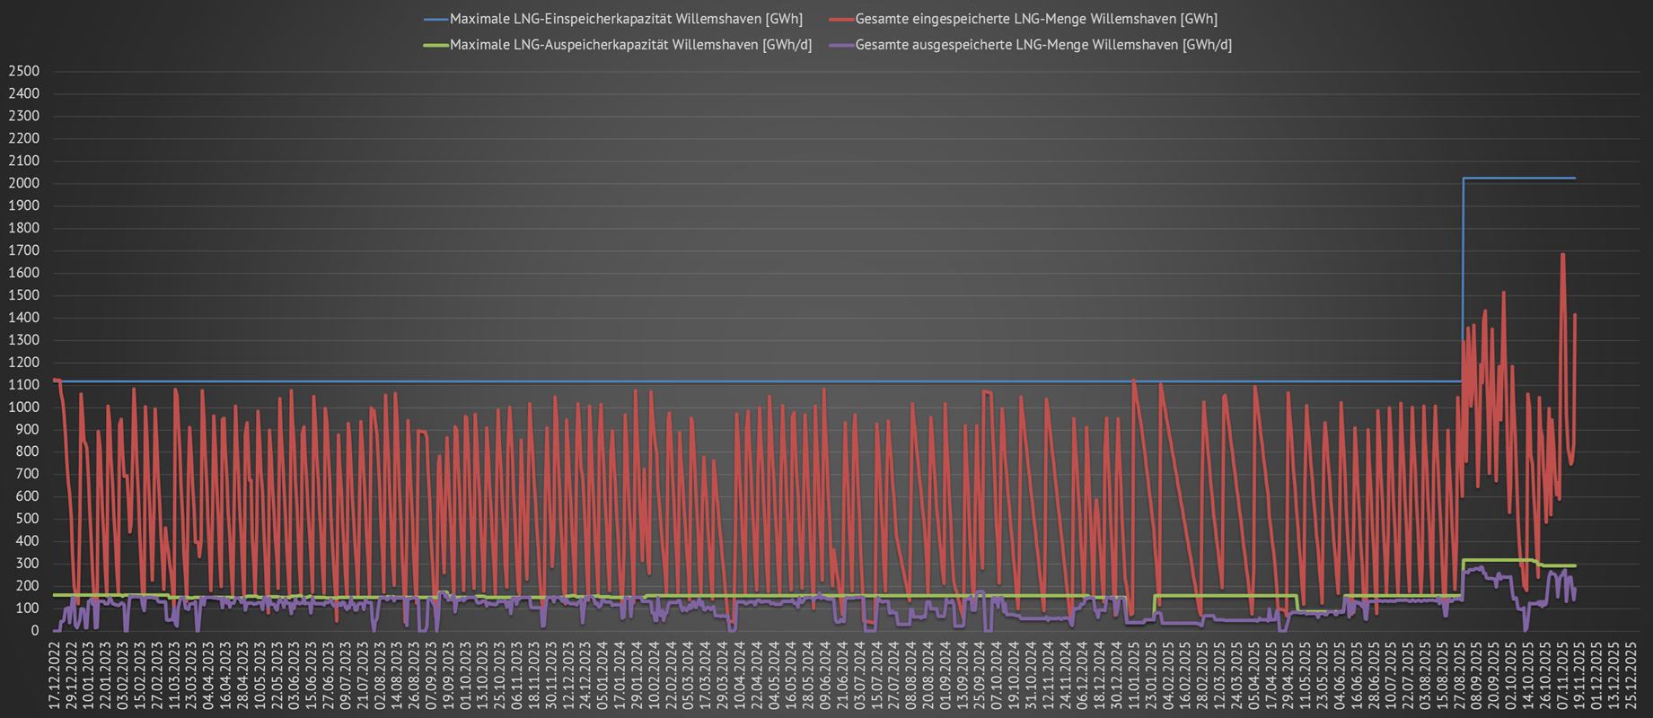Screen dimensions: 1653x718
Task: Click the 0 y-axis label
Action: tap(35, 631)
